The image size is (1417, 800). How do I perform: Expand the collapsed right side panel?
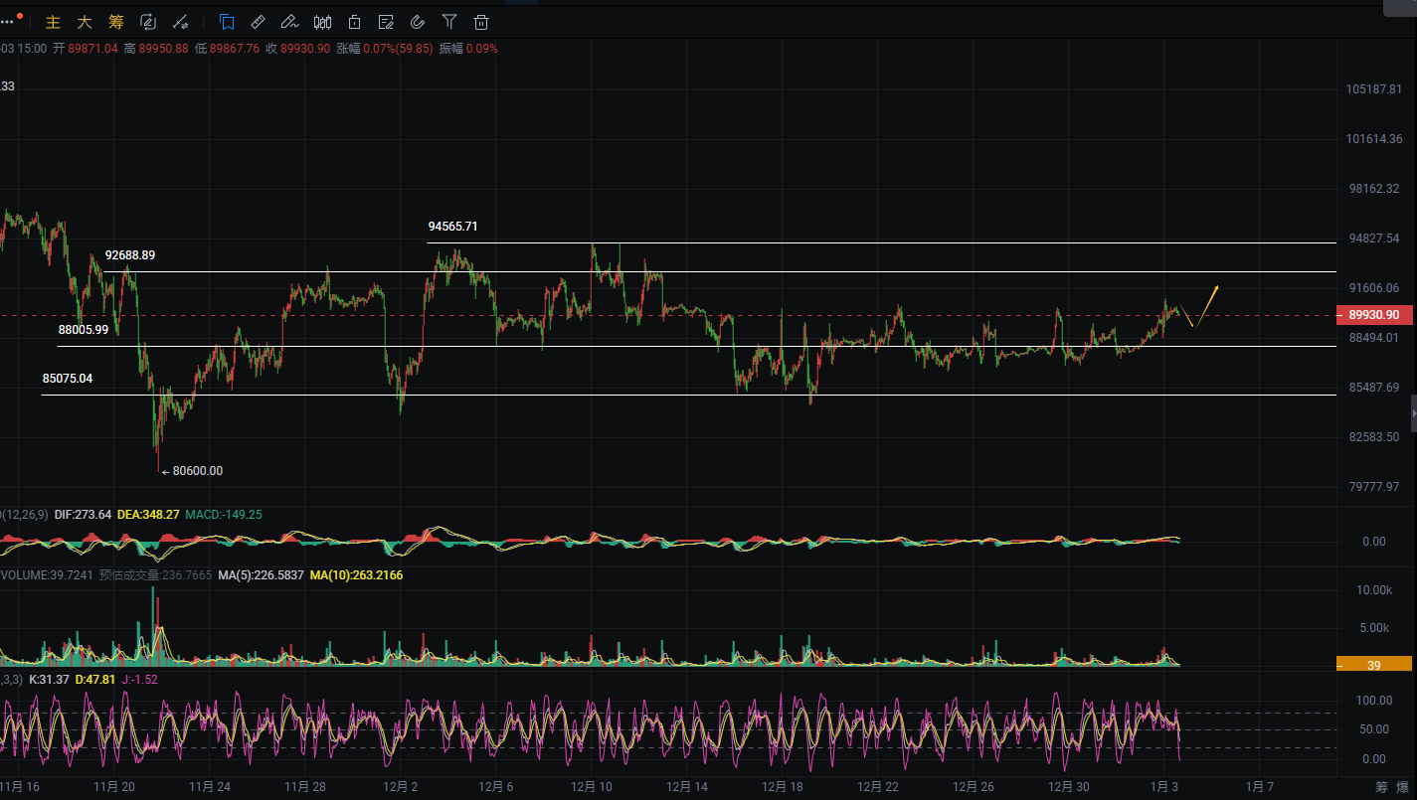point(1413,411)
